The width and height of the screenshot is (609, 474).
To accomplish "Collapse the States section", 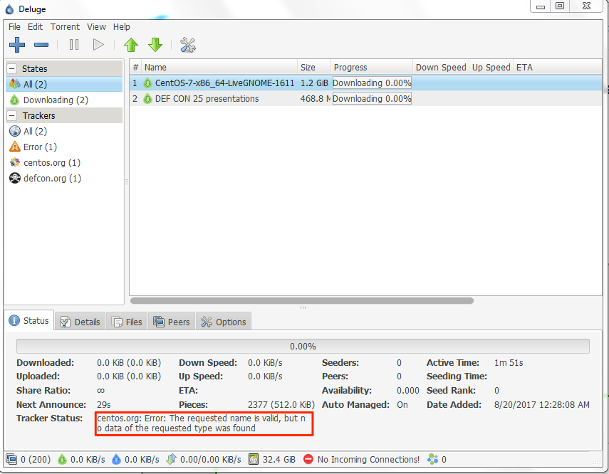I will tap(12, 69).
